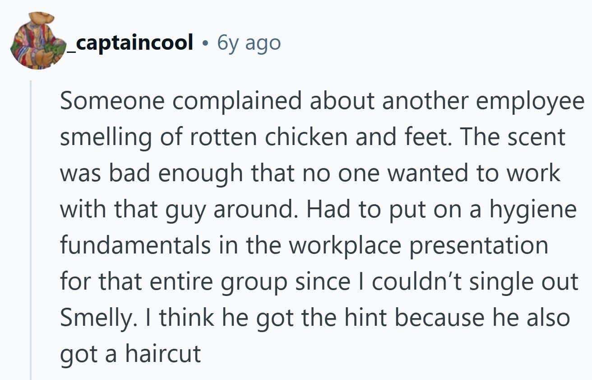Viewport: 592px width, 380px height.
Task: Click the "6y ago" timestamp
Action: (x=249, y=43)
